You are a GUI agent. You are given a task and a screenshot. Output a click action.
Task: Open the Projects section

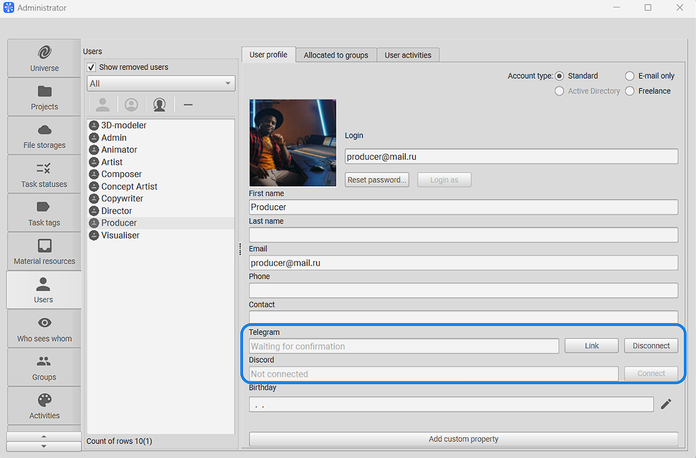pyautogui.click(x=44, y=97)
